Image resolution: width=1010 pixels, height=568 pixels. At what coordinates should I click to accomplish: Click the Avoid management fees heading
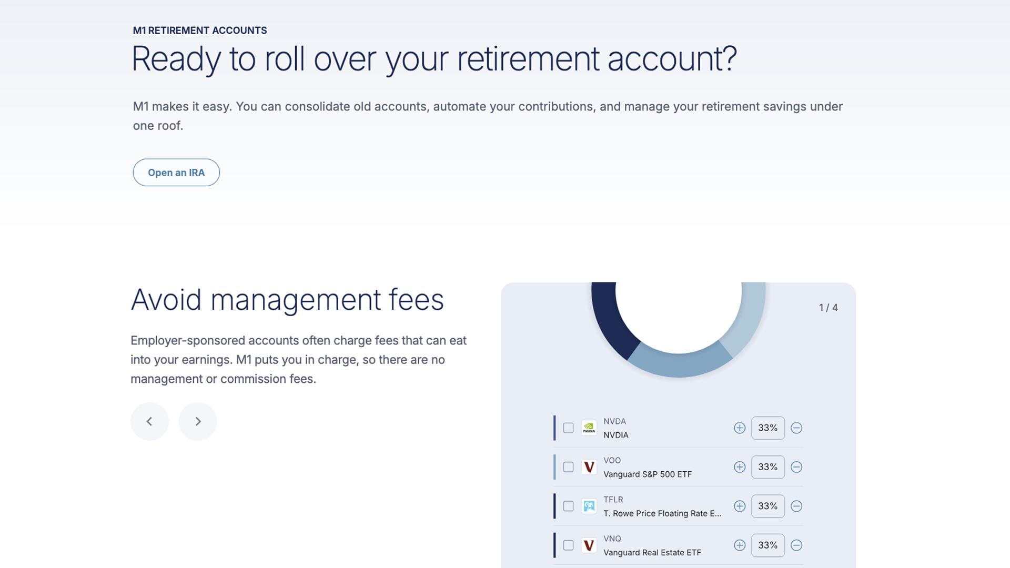point(288,299)
